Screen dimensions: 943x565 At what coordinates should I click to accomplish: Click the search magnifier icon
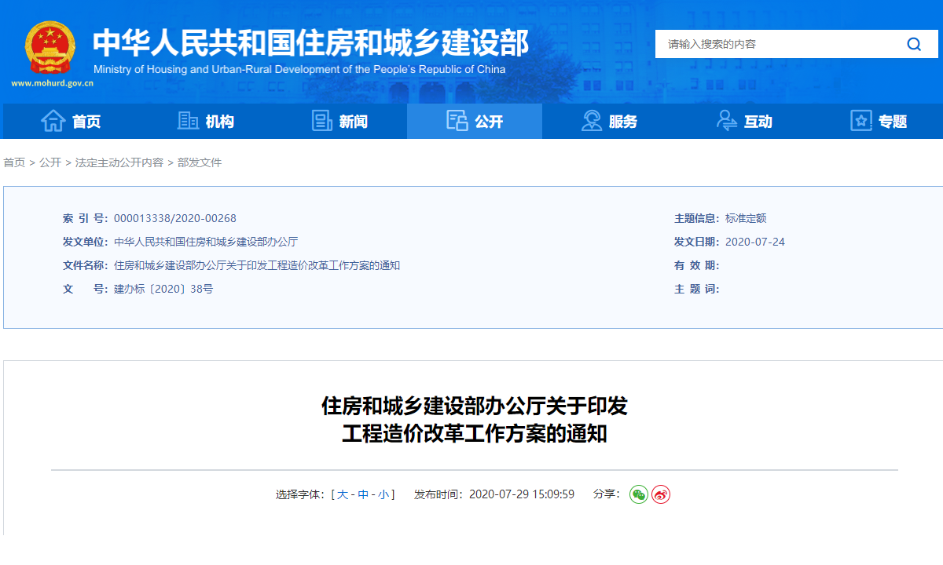913,44
